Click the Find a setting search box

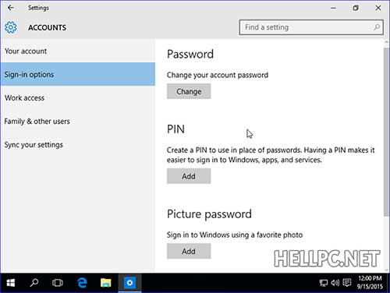(311, 27)
